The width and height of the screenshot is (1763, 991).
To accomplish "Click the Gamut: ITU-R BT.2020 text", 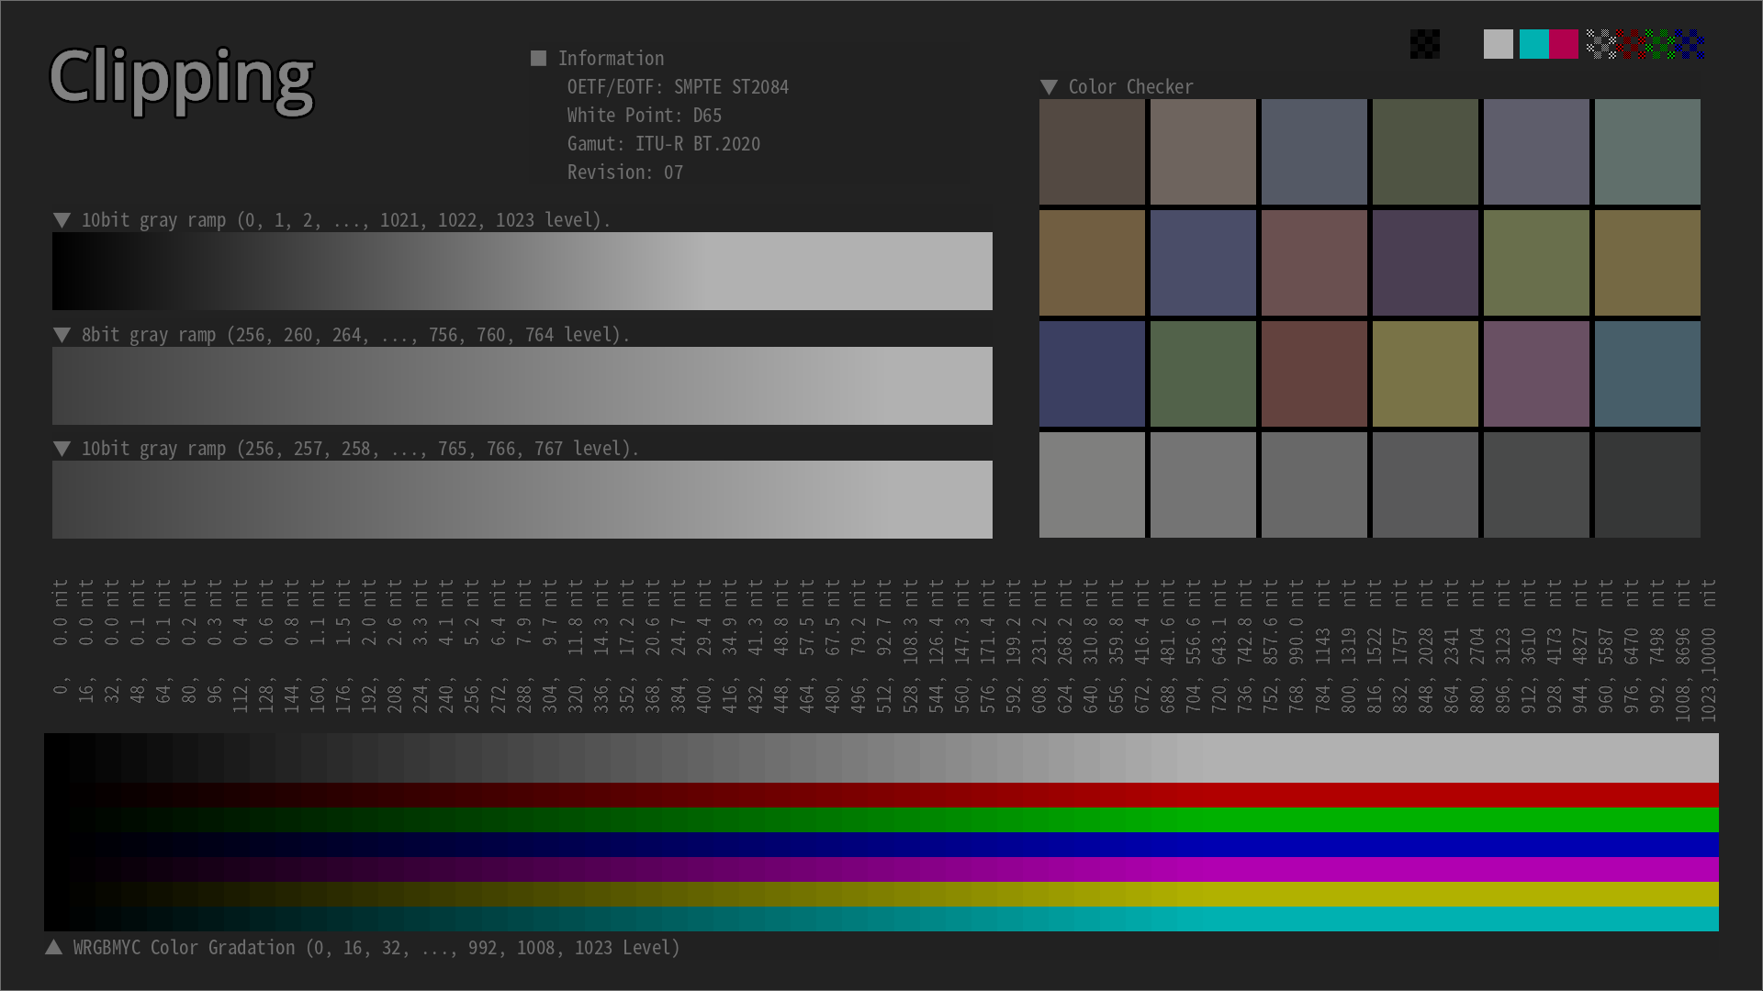I will click(x=663, y=144).
